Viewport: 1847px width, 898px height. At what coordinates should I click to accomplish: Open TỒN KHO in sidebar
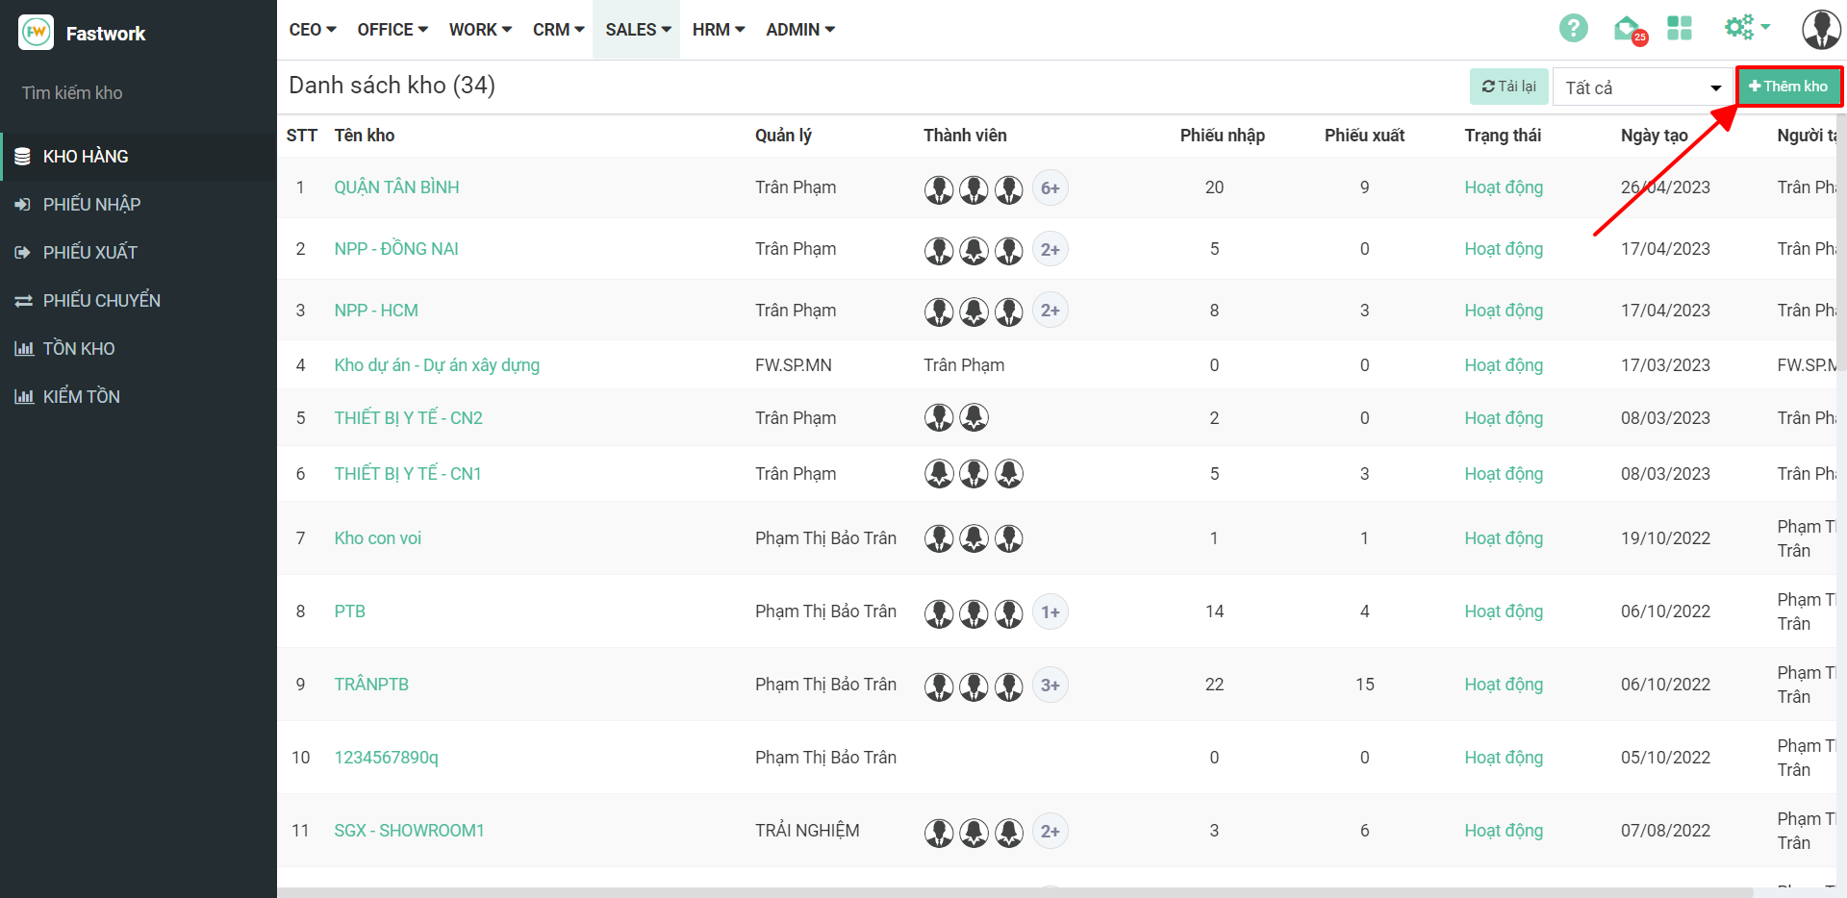tap(79, 349)
